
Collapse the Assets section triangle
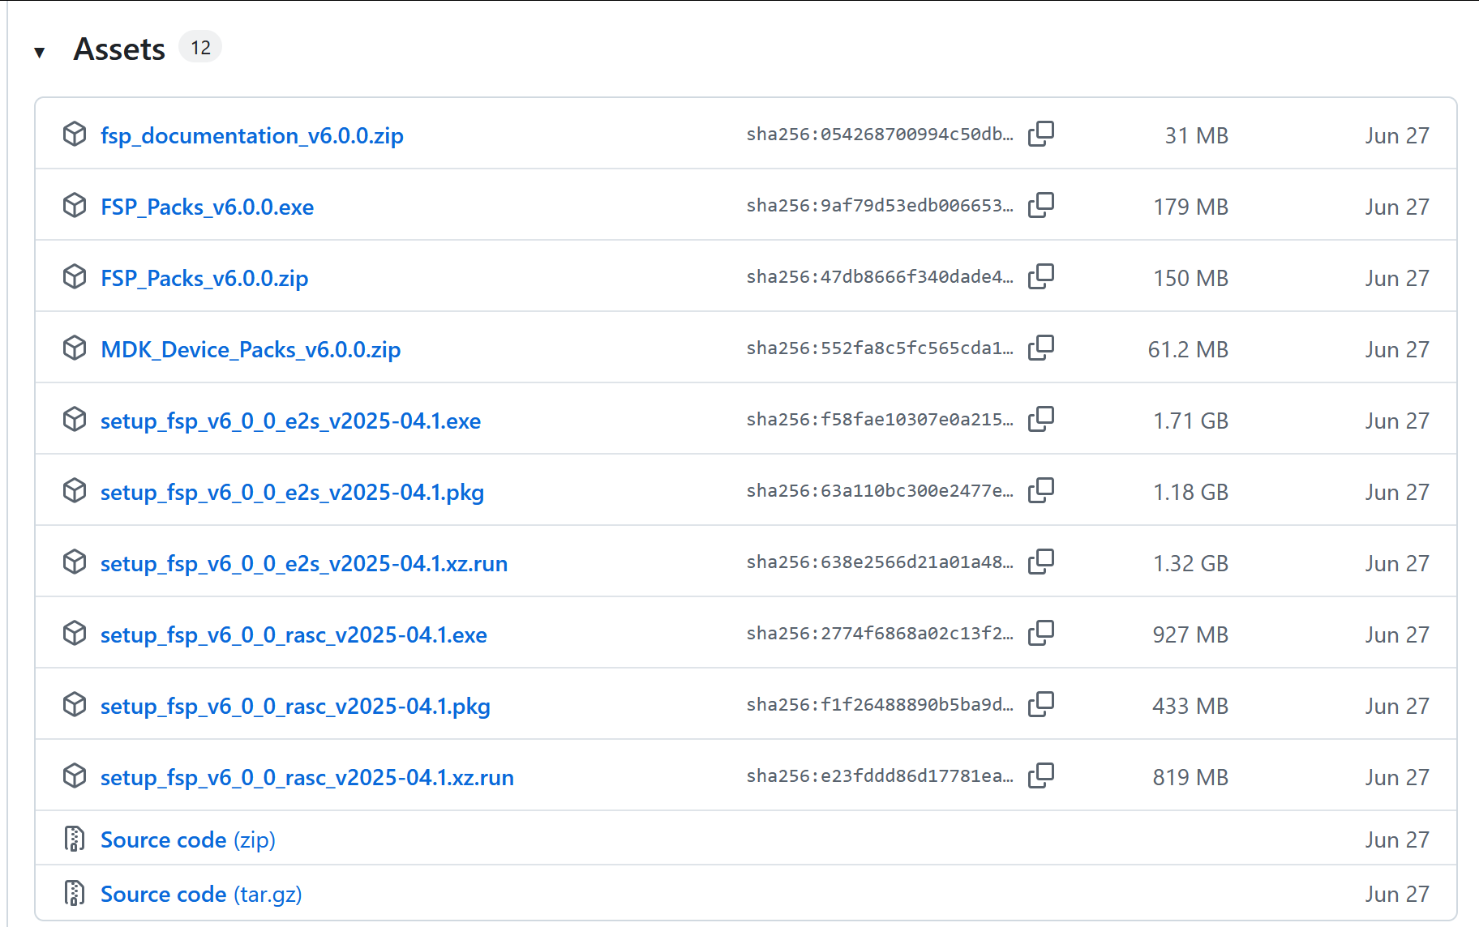(39, 53)
